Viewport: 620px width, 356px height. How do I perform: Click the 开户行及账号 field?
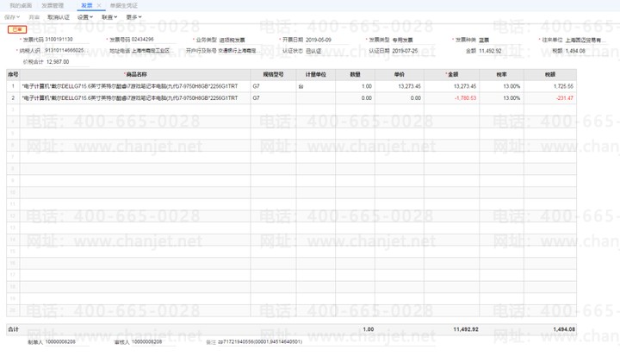(x=240, y=51)
